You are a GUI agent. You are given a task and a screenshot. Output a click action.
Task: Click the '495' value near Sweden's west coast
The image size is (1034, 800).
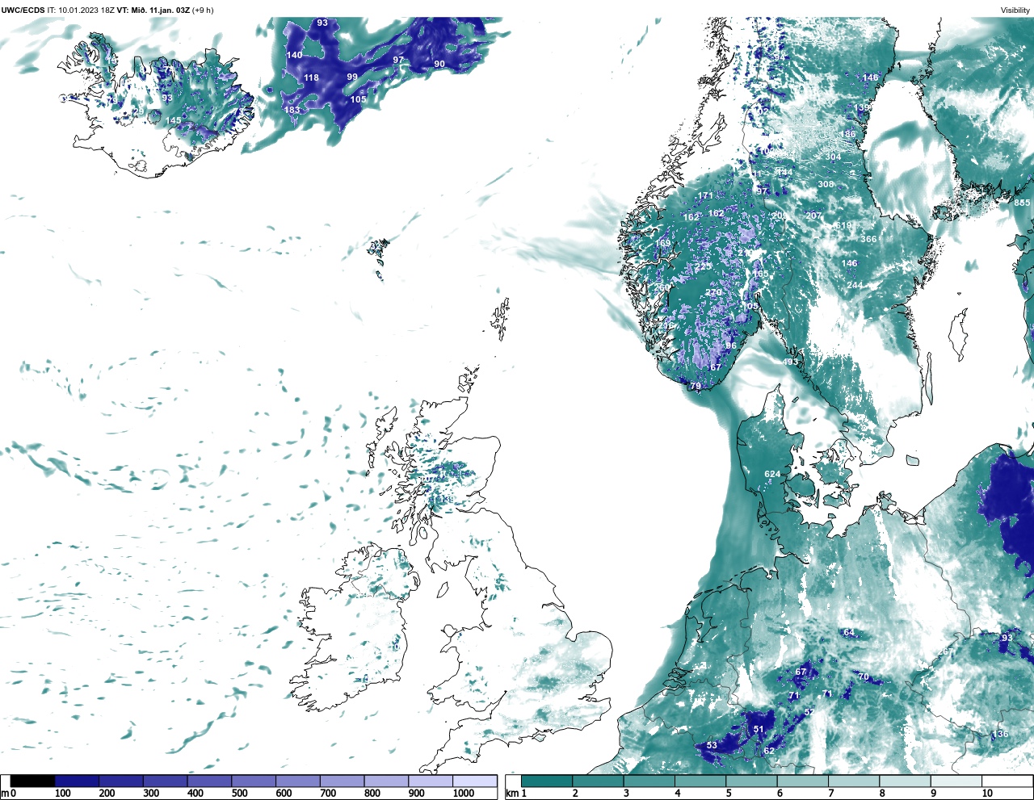790,362
